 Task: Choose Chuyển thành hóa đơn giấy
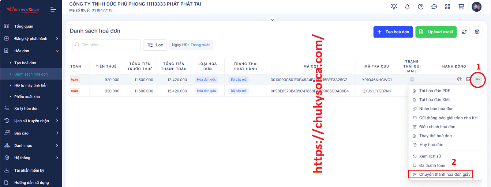pyautogui.click(x=445, y=174)
